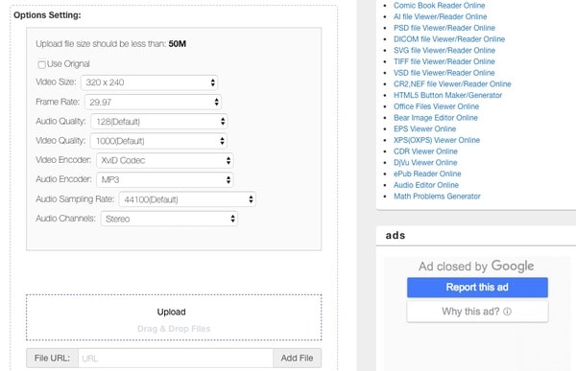
Task: Open the HTML5 Button Maker/Generator link
Action: pos(447,96)
